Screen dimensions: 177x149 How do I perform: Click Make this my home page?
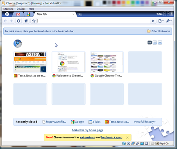click(x=88, y=130)
